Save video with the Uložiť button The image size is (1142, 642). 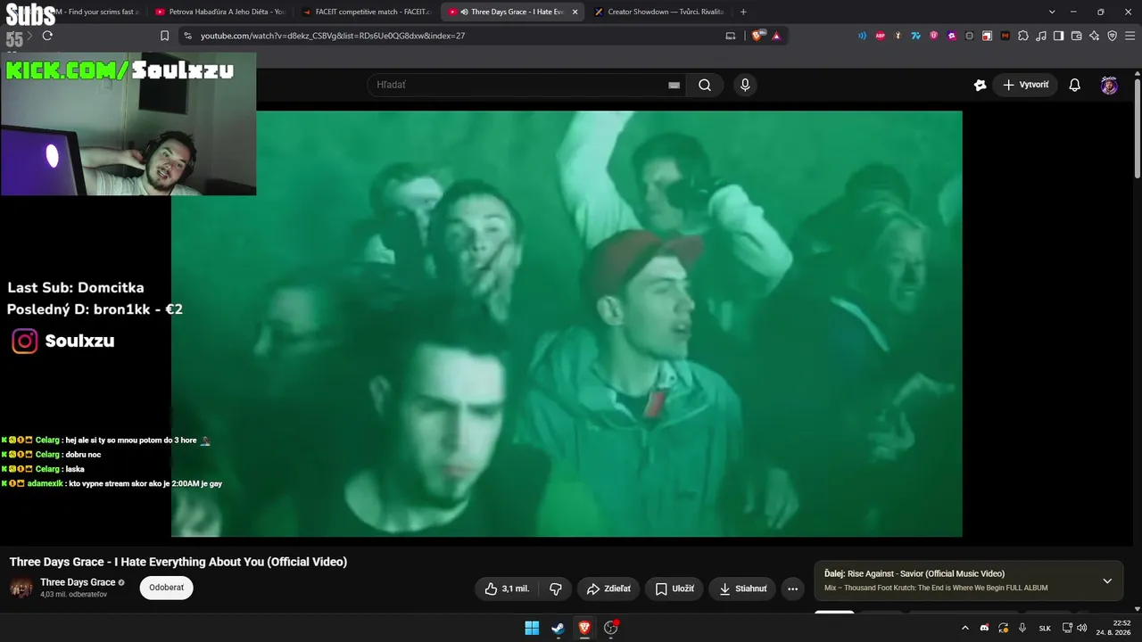(x=674, y=588)
